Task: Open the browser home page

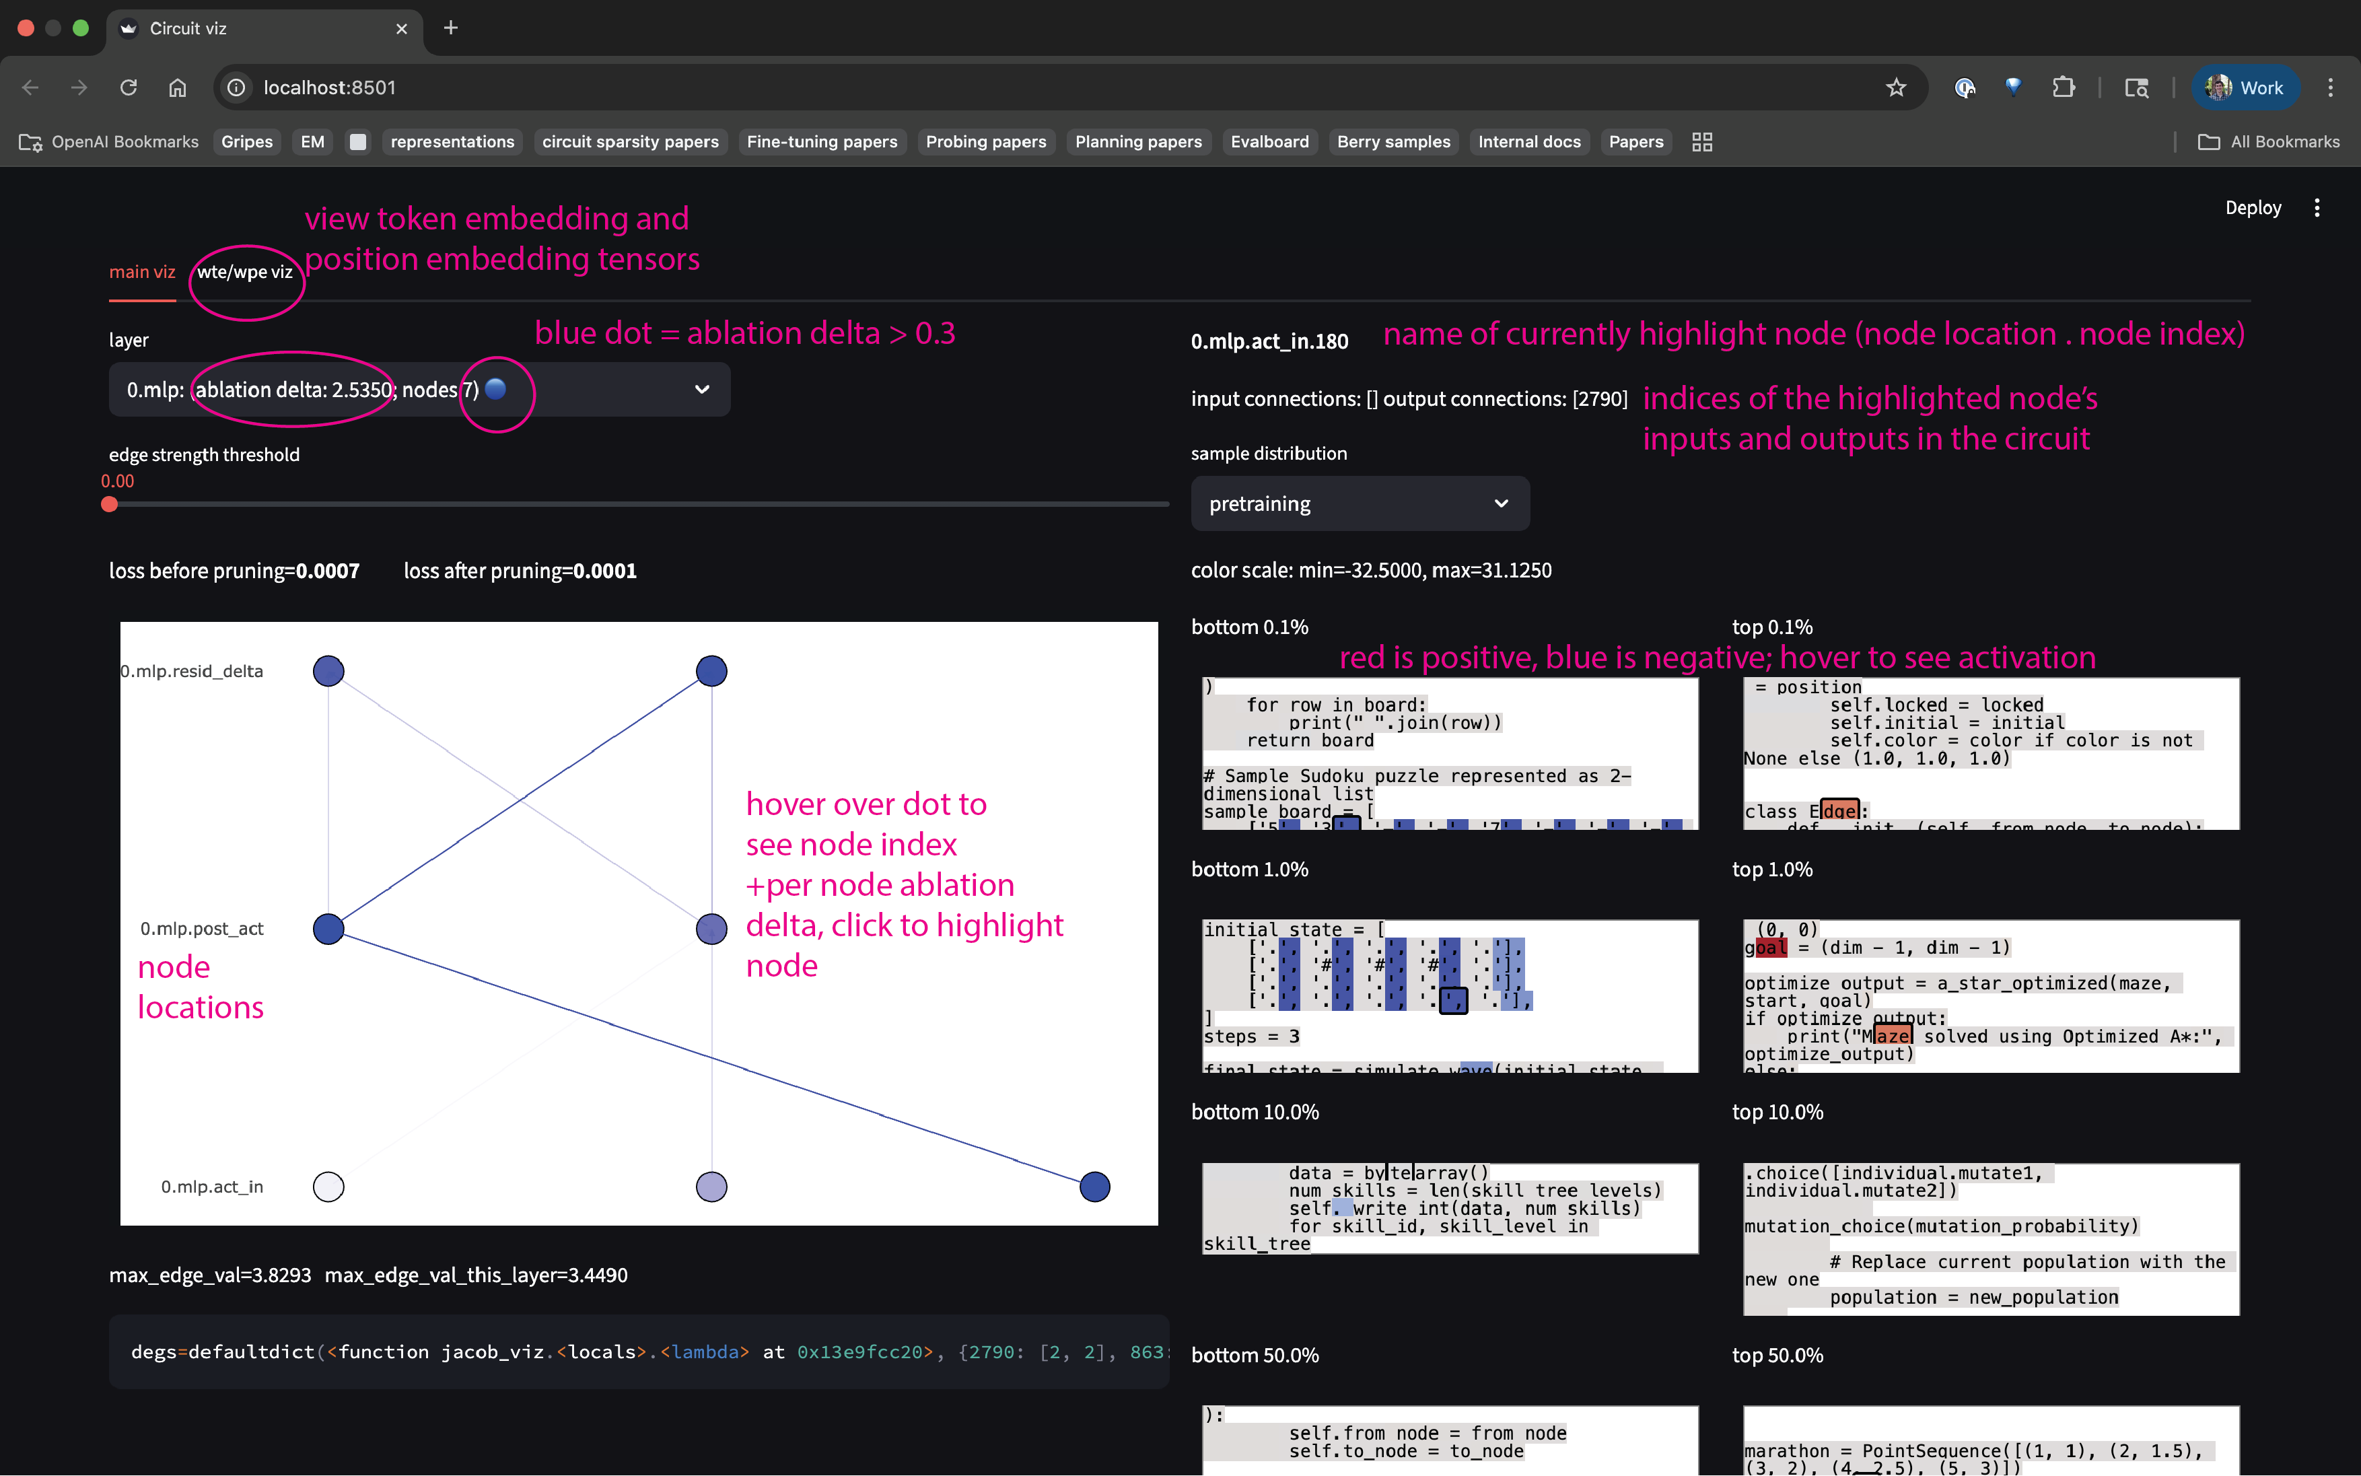Action: tap(176, 87)
